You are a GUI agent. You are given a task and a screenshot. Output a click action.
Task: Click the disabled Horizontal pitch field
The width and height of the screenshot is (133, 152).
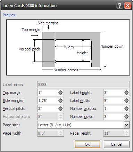(x=50, y=117)
